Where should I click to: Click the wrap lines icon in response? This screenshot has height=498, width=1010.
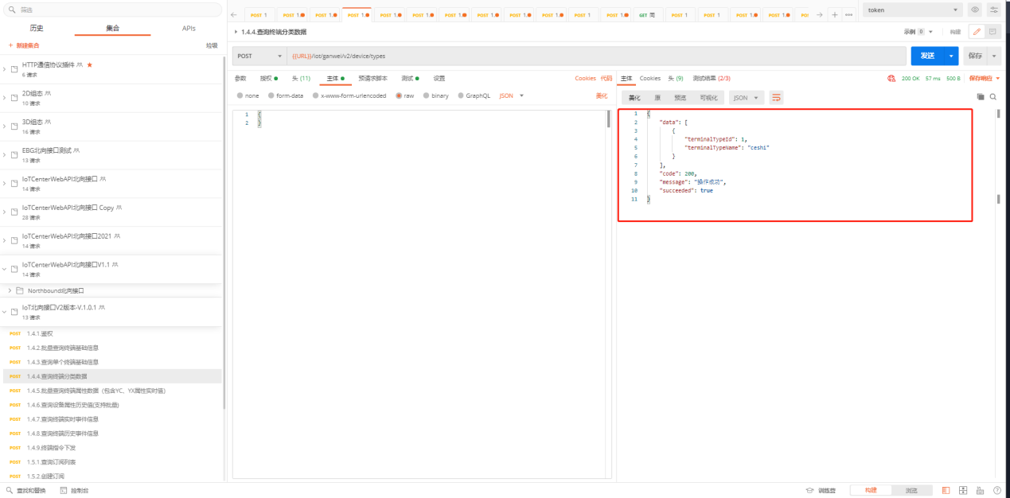tap(776, 97)
